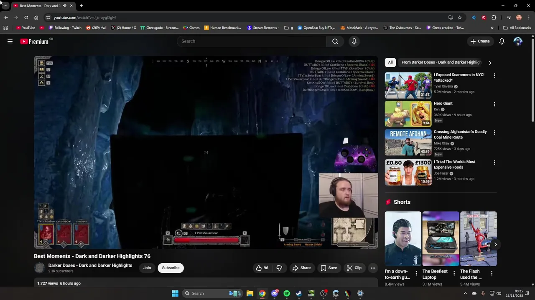Open Chrome extensions puzzle icon
The image size is (535, 300).
tap(494, 17)
